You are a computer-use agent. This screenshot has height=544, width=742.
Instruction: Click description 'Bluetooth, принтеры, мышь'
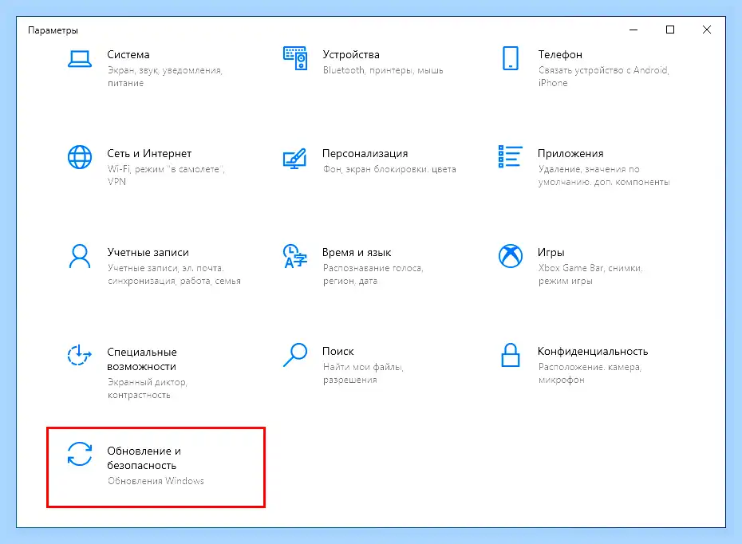coord(383,70)
